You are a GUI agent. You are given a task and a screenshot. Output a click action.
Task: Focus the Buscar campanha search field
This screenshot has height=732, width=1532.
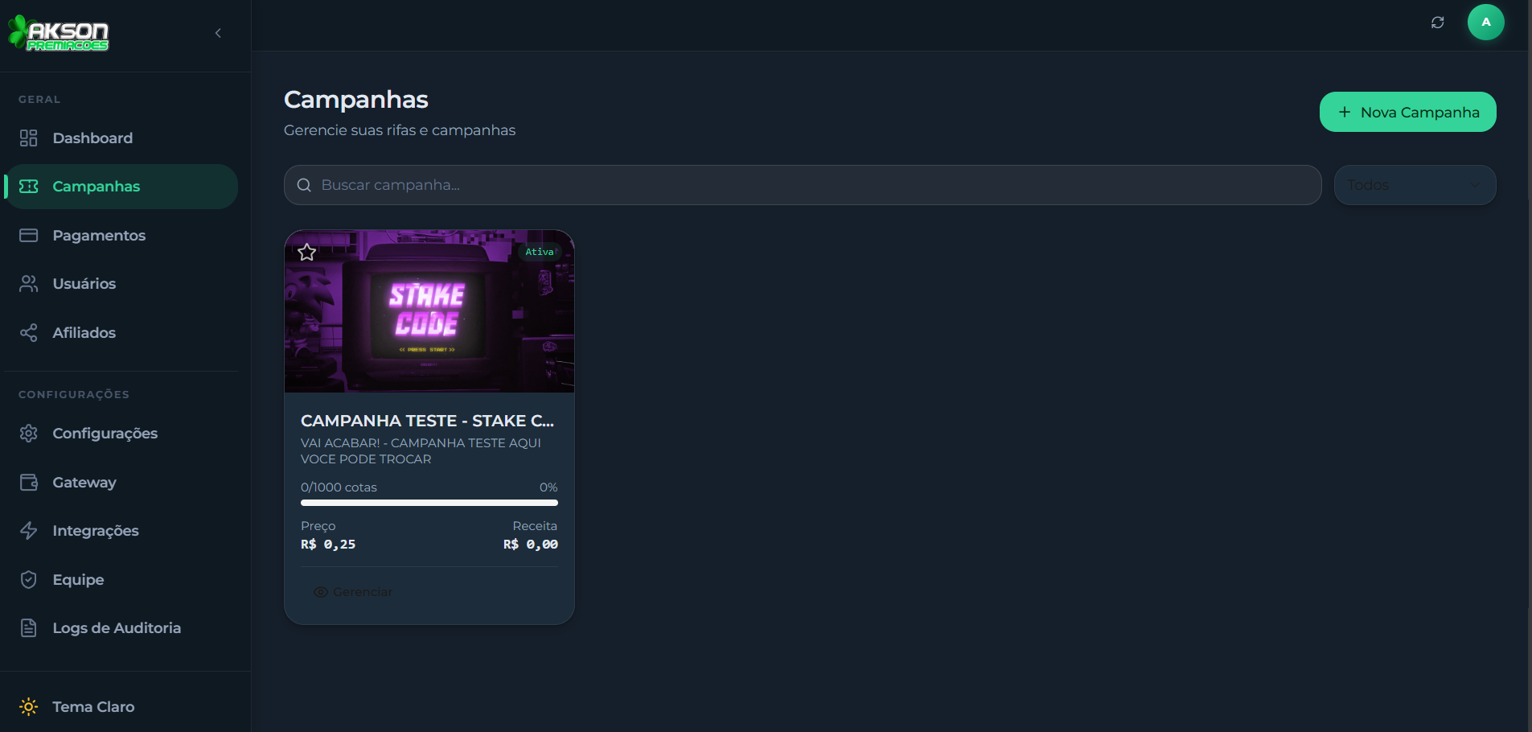[803, 185]
